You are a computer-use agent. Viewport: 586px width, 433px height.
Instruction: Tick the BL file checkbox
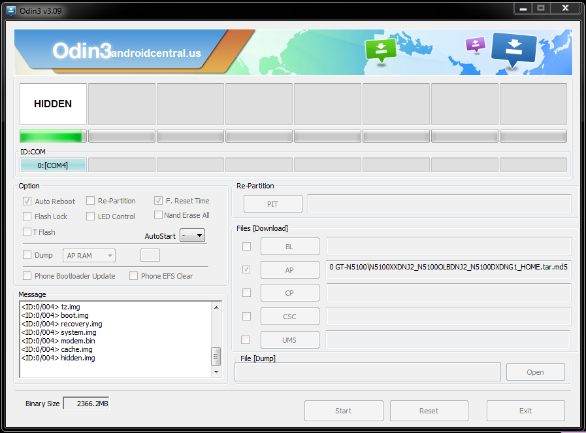(x=247, y=246)
